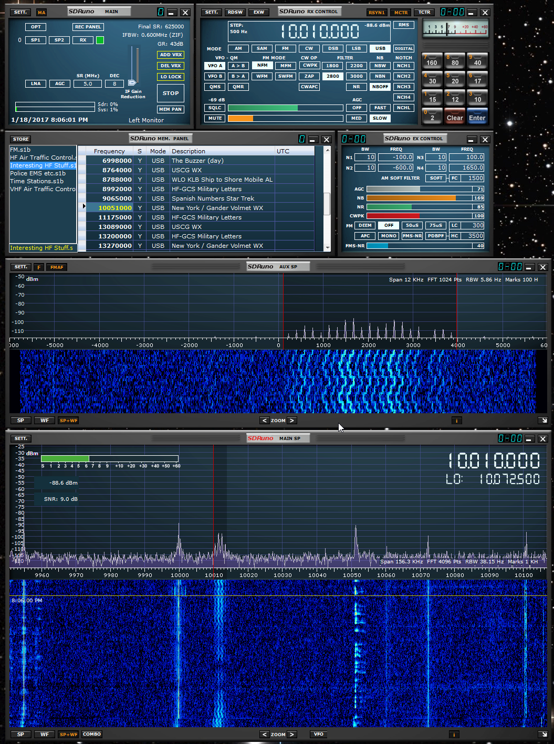Click the orange info icon in MAIN SP
The image size is (554, 744).
pos(454,735)
